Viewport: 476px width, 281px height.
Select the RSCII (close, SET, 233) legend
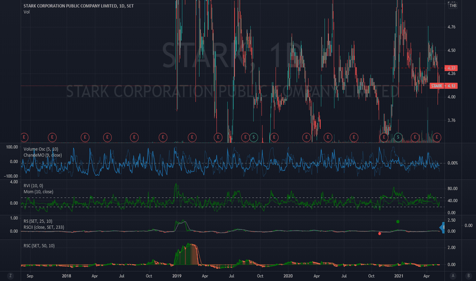[x=44, y=227]
